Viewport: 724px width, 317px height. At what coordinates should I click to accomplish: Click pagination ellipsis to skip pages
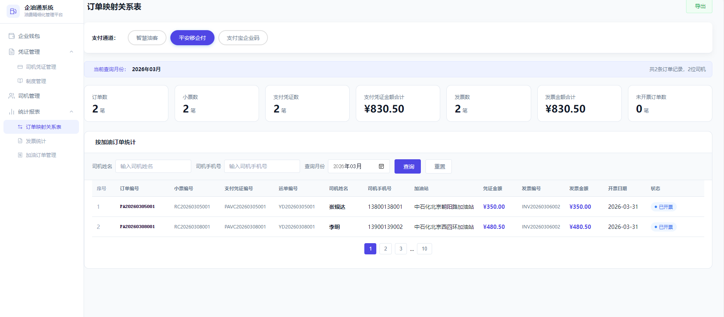(x=412, y=249)
